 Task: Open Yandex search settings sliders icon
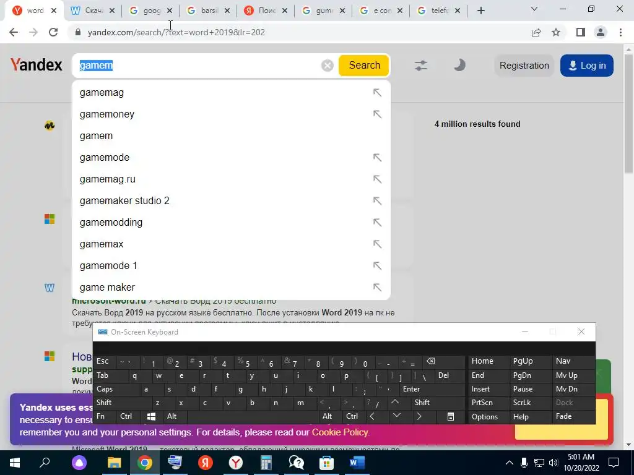(421, 66)
